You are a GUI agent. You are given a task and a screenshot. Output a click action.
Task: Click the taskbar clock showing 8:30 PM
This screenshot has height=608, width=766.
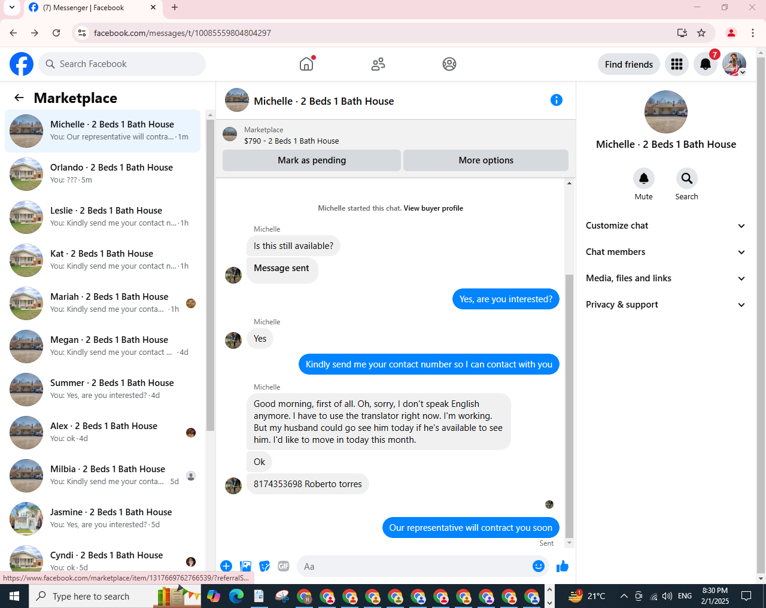click(715, 596)
